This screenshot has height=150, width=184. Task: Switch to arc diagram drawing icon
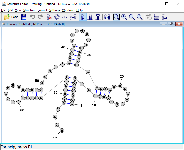pyautogui.click(x=64, y=17)
